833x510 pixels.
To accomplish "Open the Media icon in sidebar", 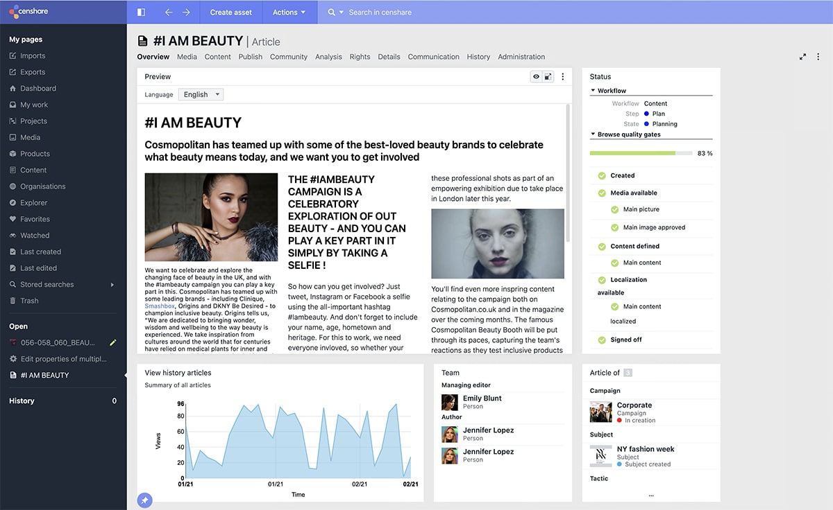I will [12, 137].
